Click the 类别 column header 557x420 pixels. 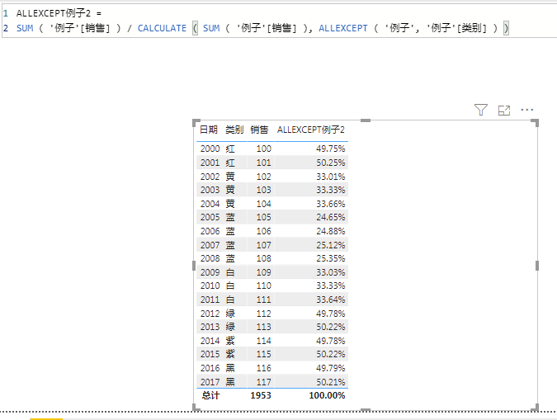[x=234, y=130]
